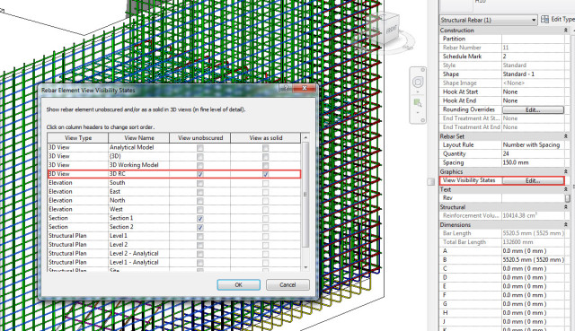Select the Level 2 - Analytical row
Screen dimensions: 575x331
173,253
